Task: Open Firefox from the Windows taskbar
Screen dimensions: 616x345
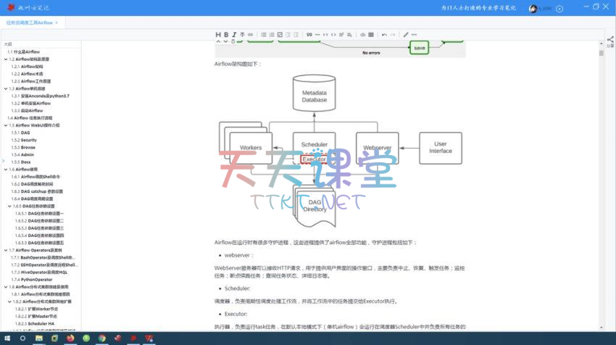Action: tap(70, 338)
